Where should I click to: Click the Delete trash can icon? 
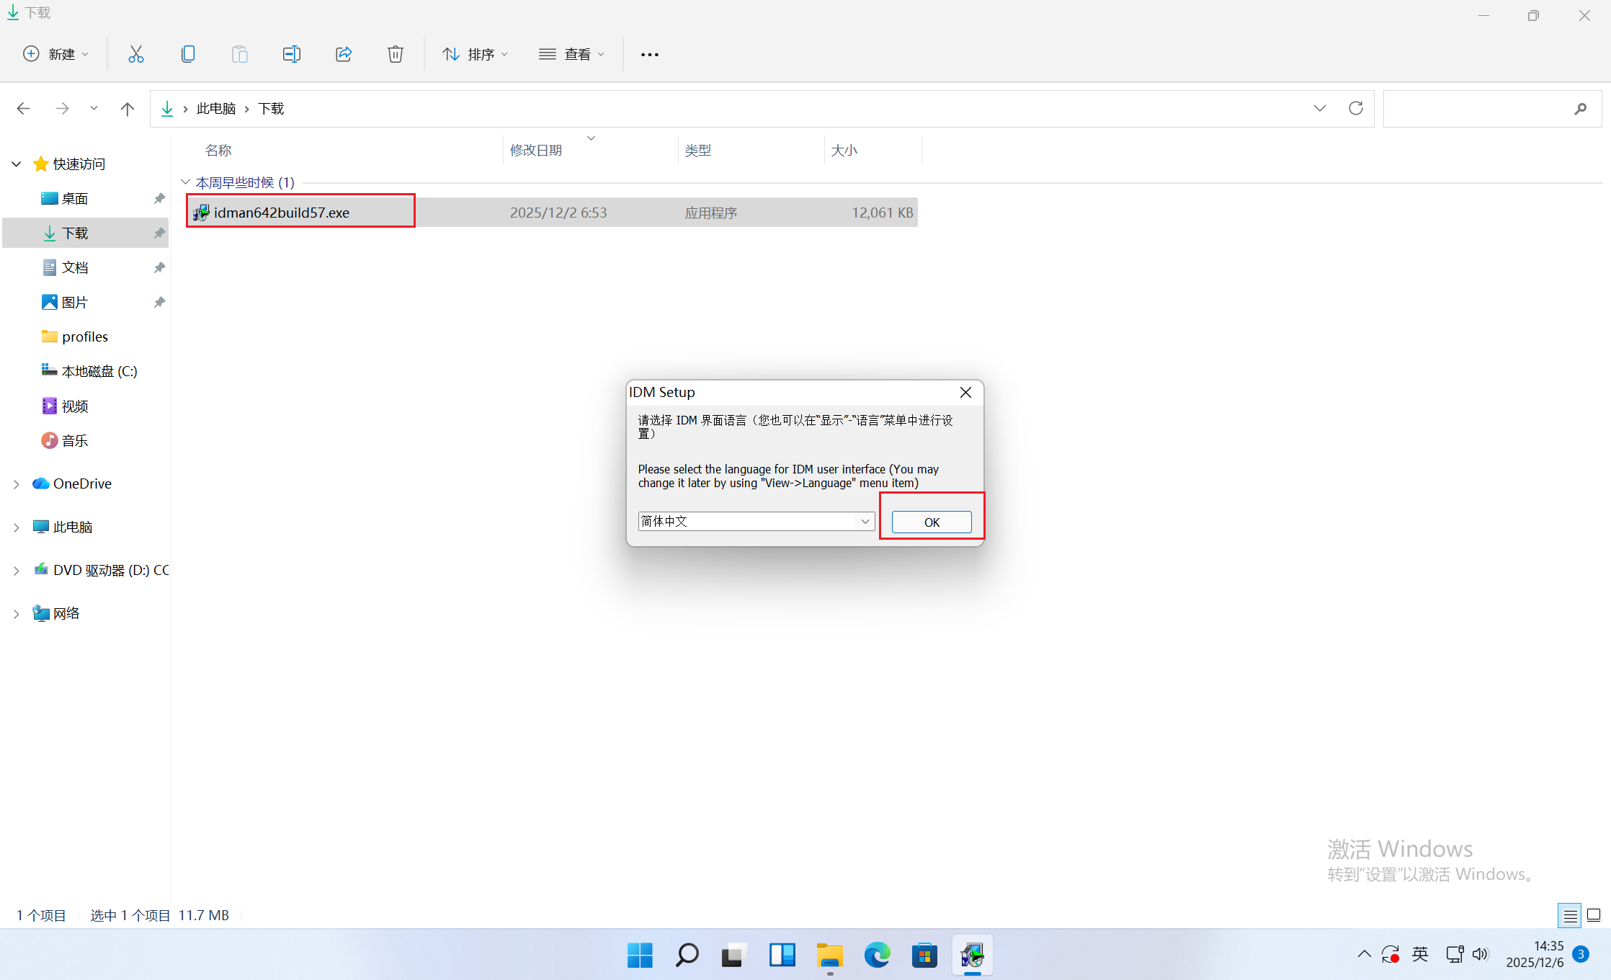395,54
